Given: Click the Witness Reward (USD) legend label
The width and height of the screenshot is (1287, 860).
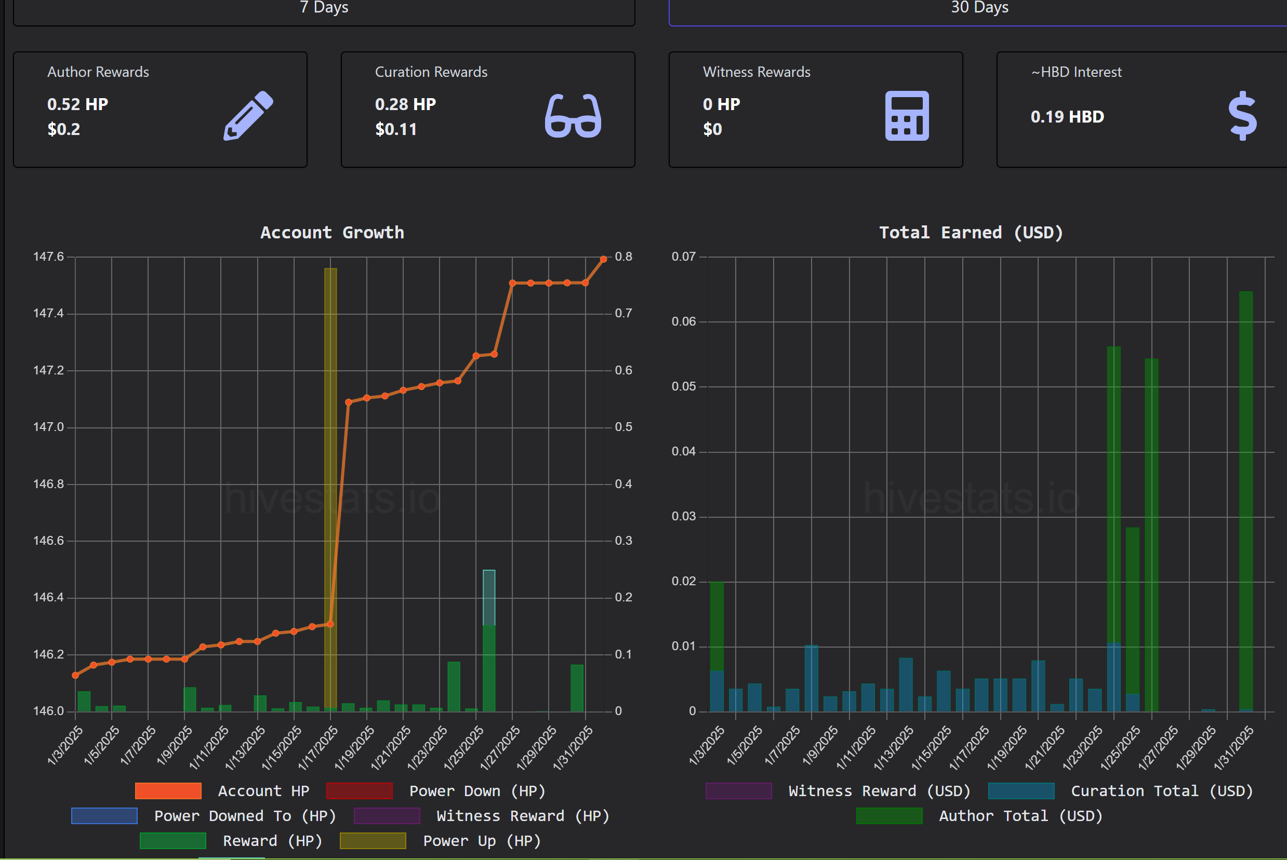Looking at the screenshot, I should [x=880, y=791].
